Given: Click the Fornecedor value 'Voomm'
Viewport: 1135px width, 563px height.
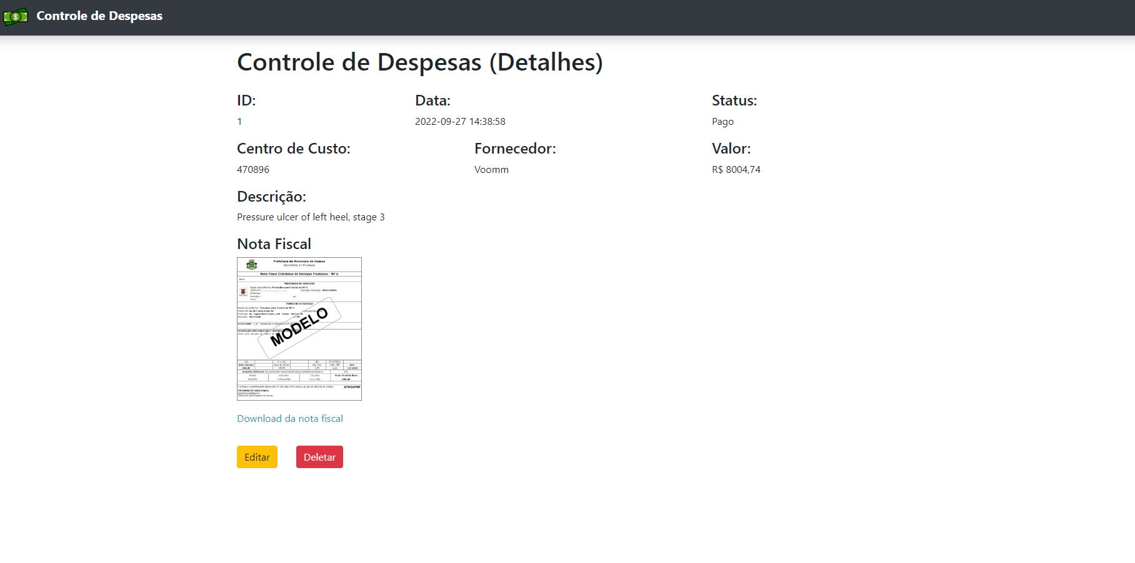Looking at the screenshot, I should (x=491, y=169).
